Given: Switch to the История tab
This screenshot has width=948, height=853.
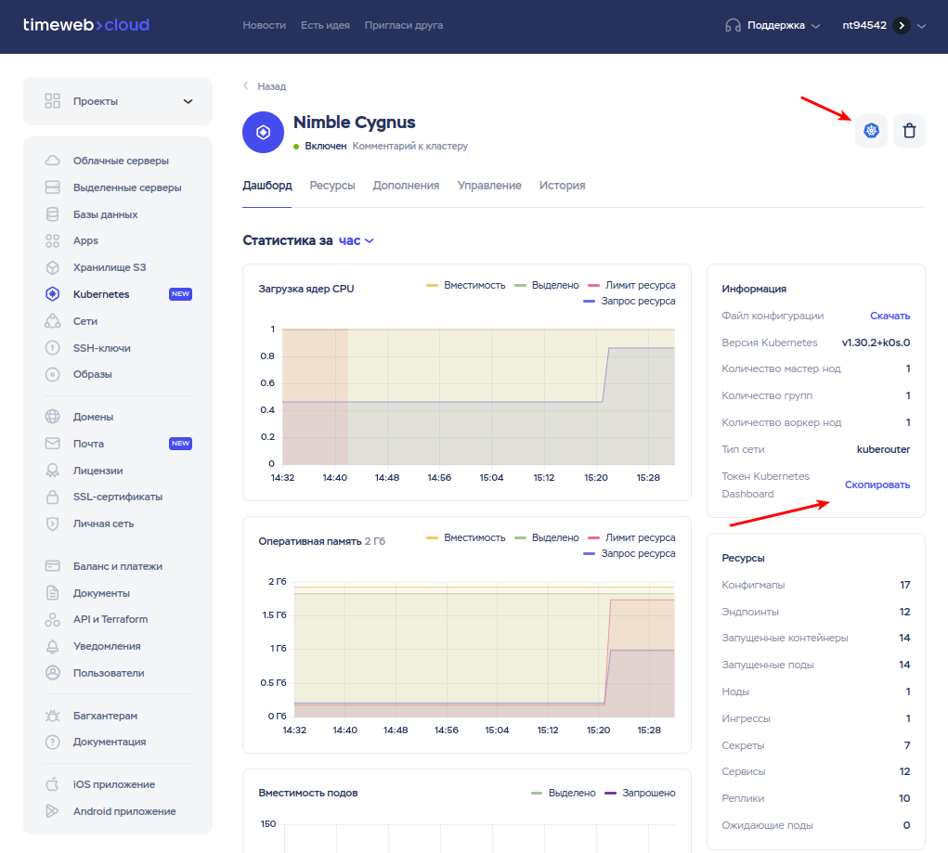Looking at the screenshot, I should (x=563, y=186).
